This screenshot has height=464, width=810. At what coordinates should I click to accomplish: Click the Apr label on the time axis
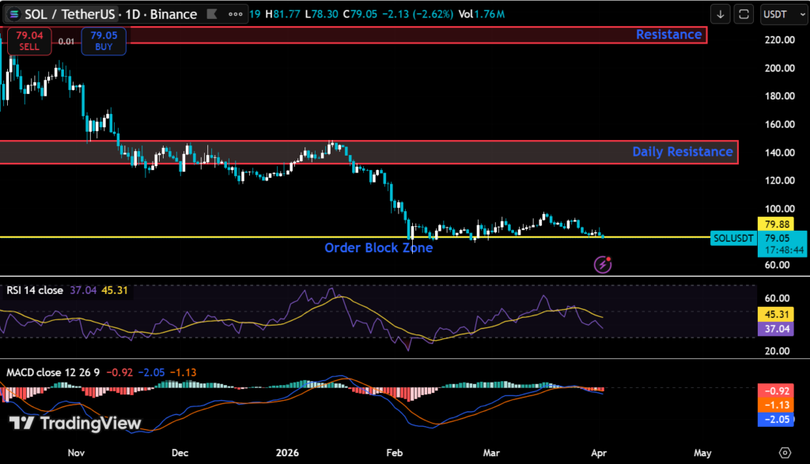[599, 452]
